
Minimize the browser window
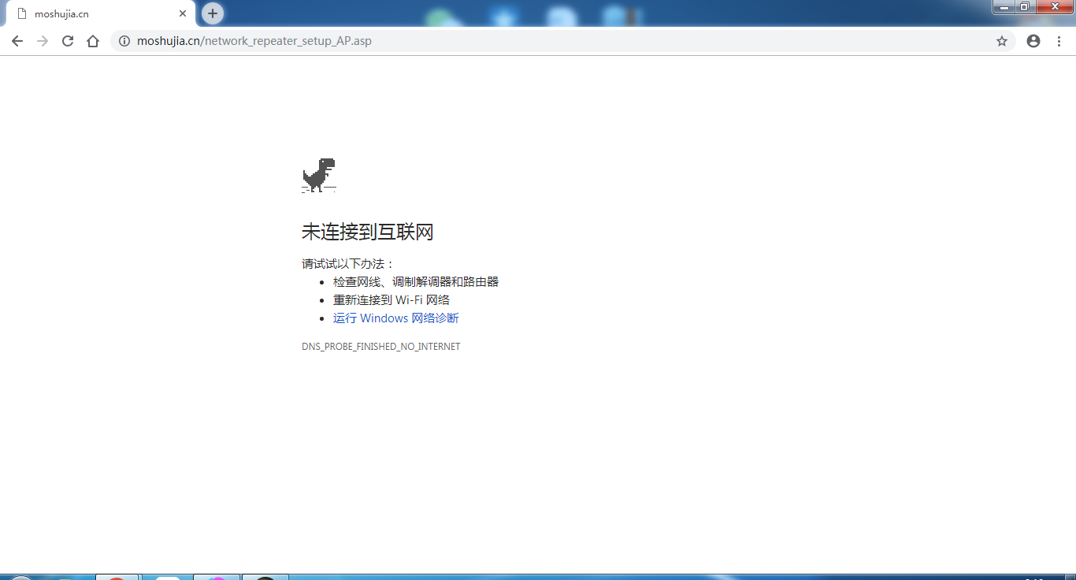(x=1004, y=7)
